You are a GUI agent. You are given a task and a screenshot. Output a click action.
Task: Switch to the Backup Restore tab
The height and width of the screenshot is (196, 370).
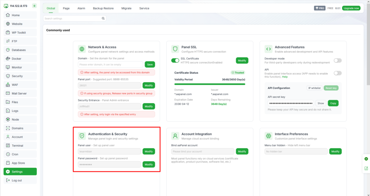[103, 8]
